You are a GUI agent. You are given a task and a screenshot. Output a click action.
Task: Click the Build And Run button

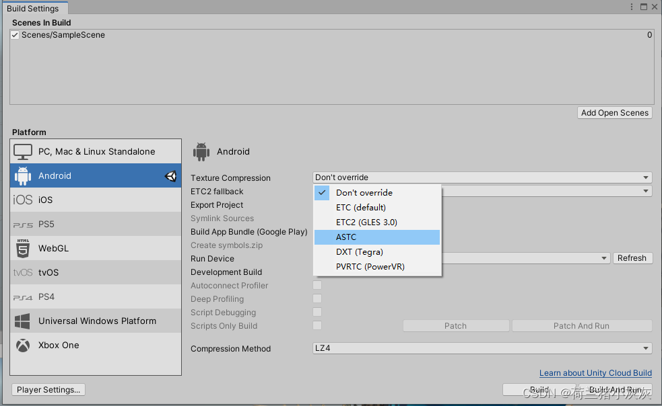[615, 390]
